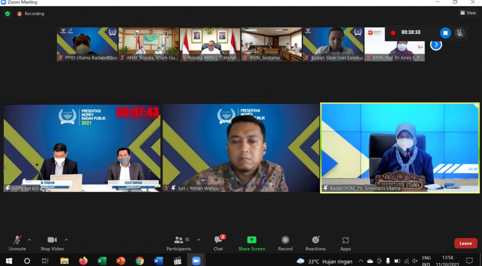Show next participants with the arrow
482x266 pixels.
[436, 45]
